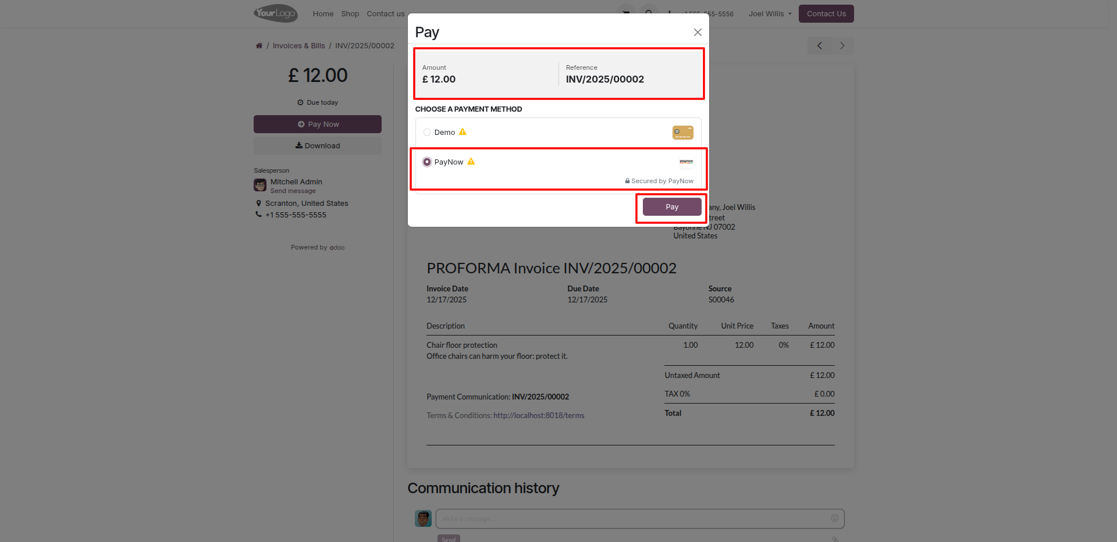Click the warning icon beside Demo
This screenshot has height=542, width=1117.
463,132
